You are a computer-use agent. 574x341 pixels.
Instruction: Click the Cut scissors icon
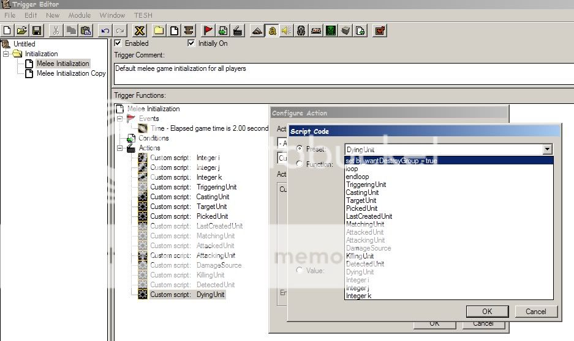[56, 31]
